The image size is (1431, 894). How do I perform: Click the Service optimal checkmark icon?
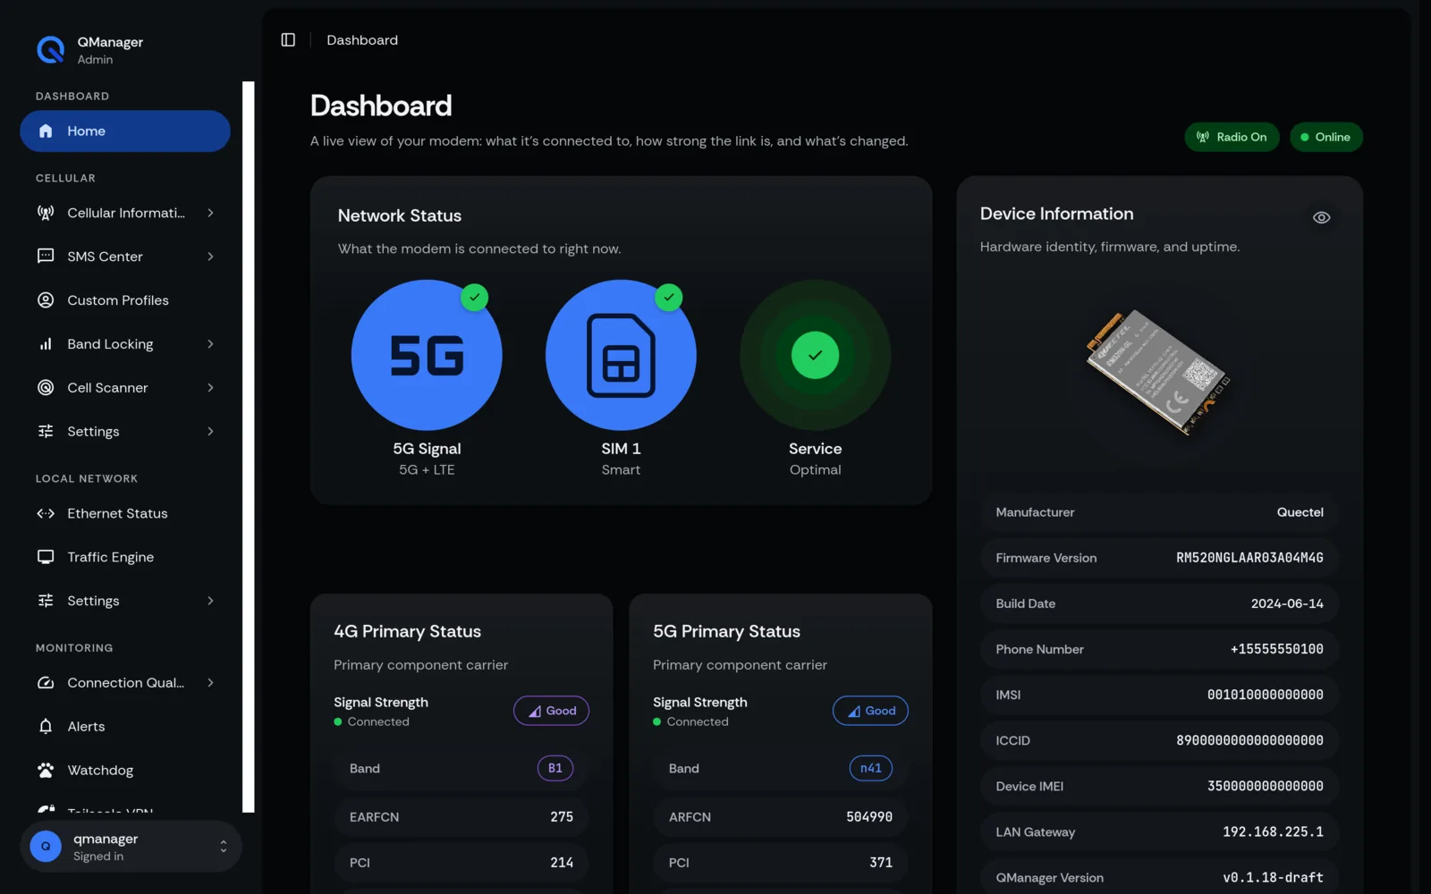pyautogui.click(x=815, y=355)
